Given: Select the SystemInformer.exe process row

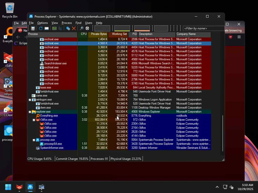Looking at the screenshot, I should coord(119,148).
